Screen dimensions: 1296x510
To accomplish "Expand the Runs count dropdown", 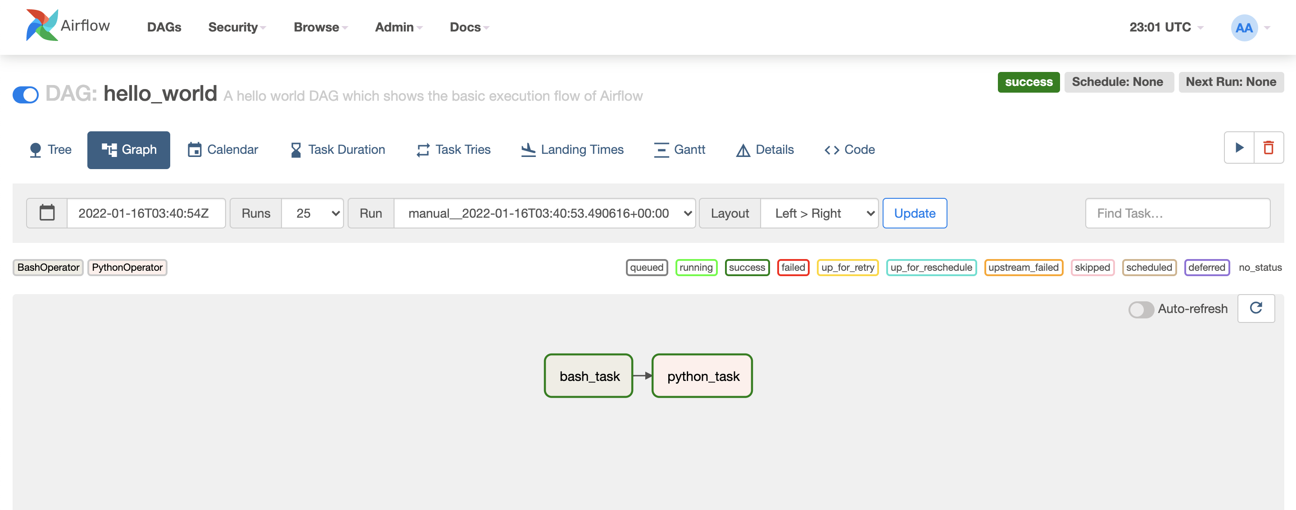I will [x=313, y=213].
